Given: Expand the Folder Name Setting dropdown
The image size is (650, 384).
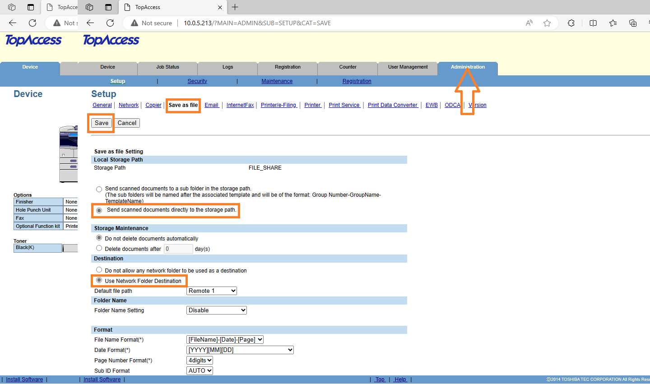Looking at the screenshot, I should click(217, 310).
